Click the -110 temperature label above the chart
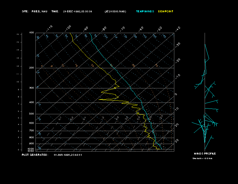 pyautogui.click(x=49, y=28)
